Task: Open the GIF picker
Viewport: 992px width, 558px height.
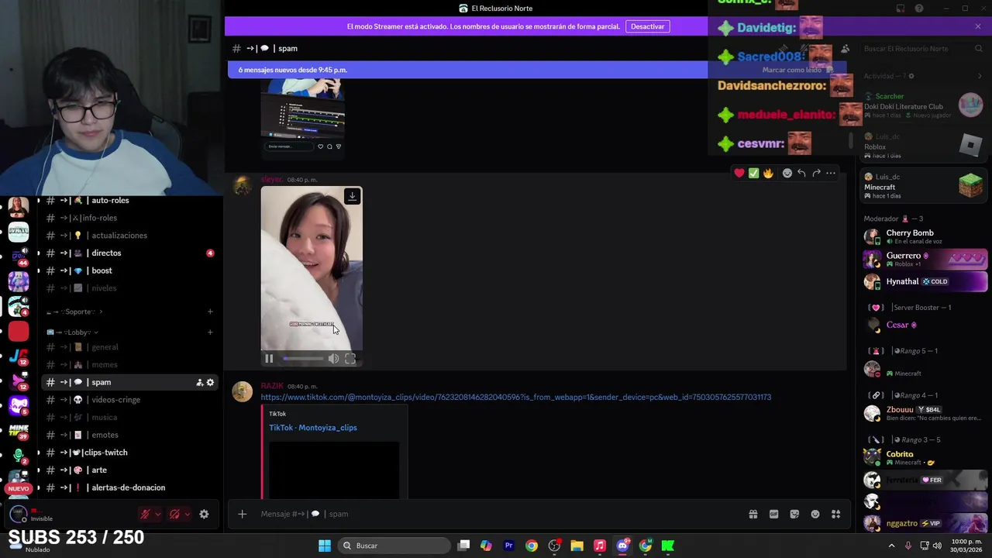Action: pyautogui.click(x=773, y=514)
